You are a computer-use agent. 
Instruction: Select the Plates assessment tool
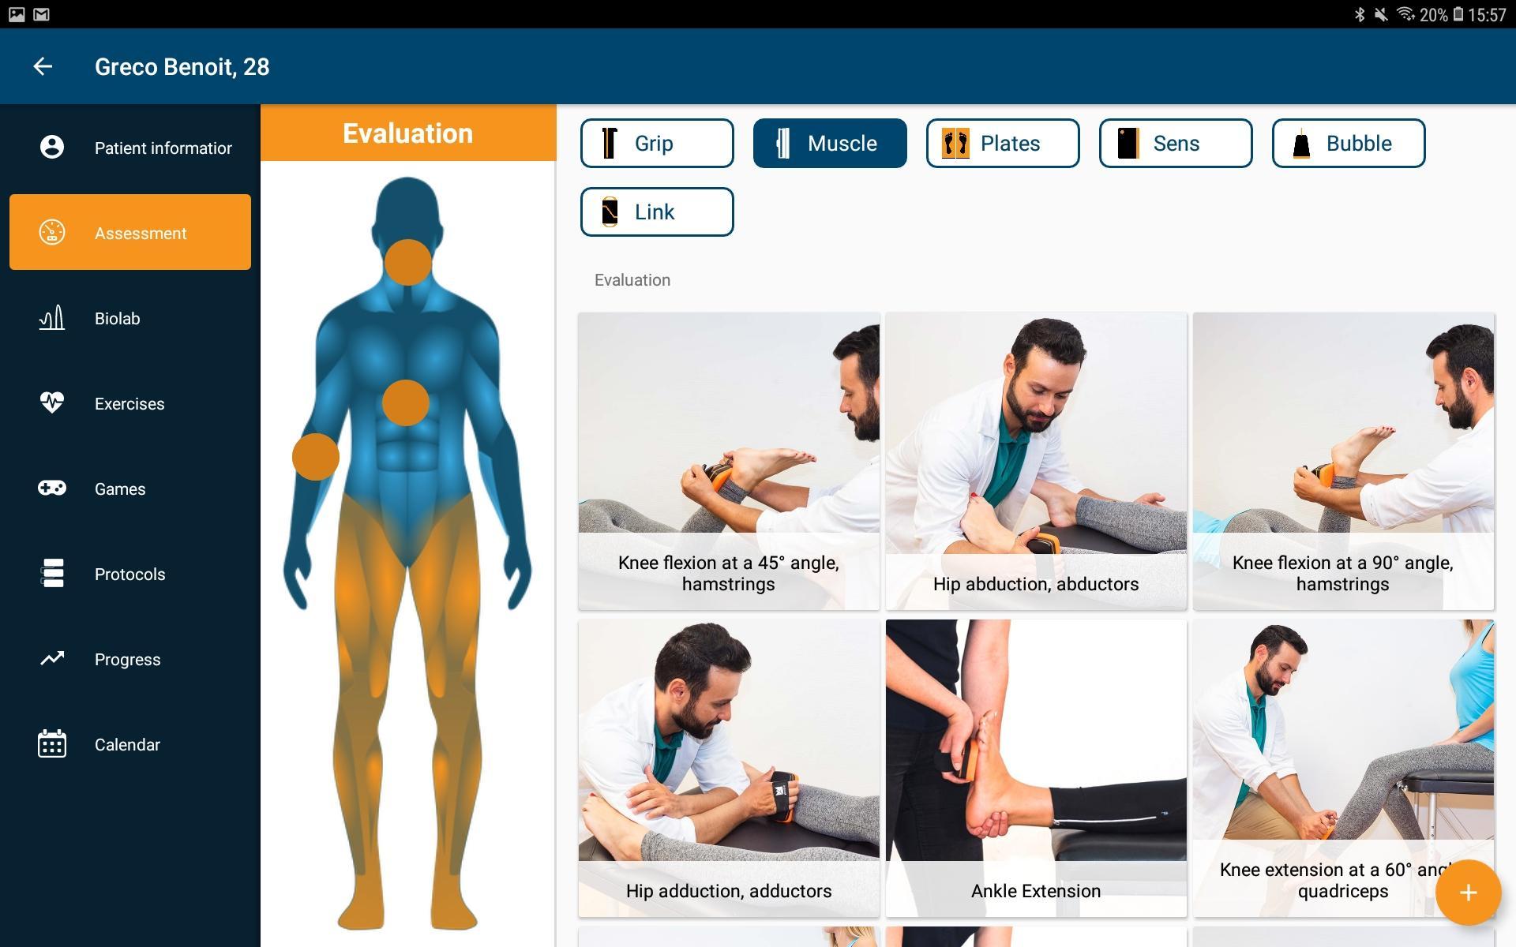(1002, 143)
